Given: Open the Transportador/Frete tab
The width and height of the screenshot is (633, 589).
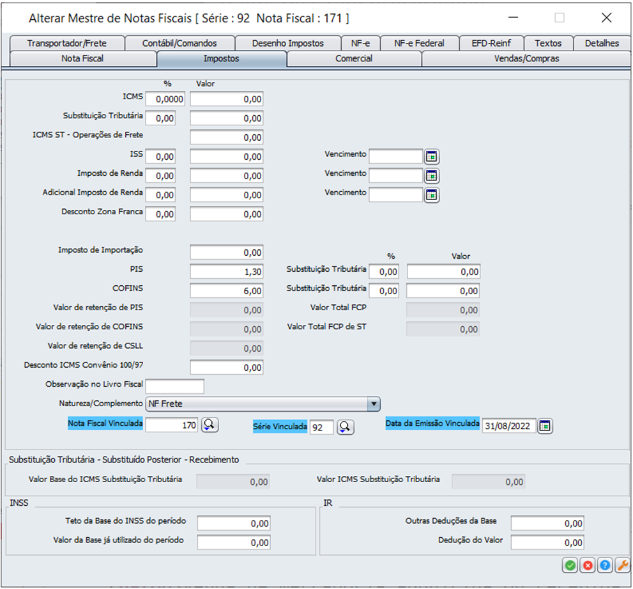Looking at the screenshot, I should click(67, 43).
